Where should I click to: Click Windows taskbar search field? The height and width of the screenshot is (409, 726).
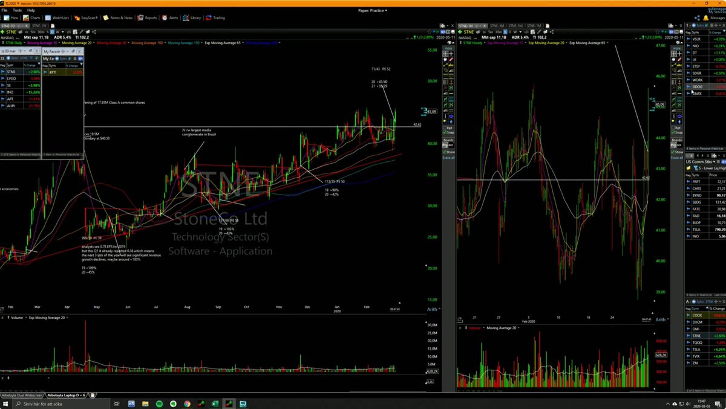tap(60, 404)
